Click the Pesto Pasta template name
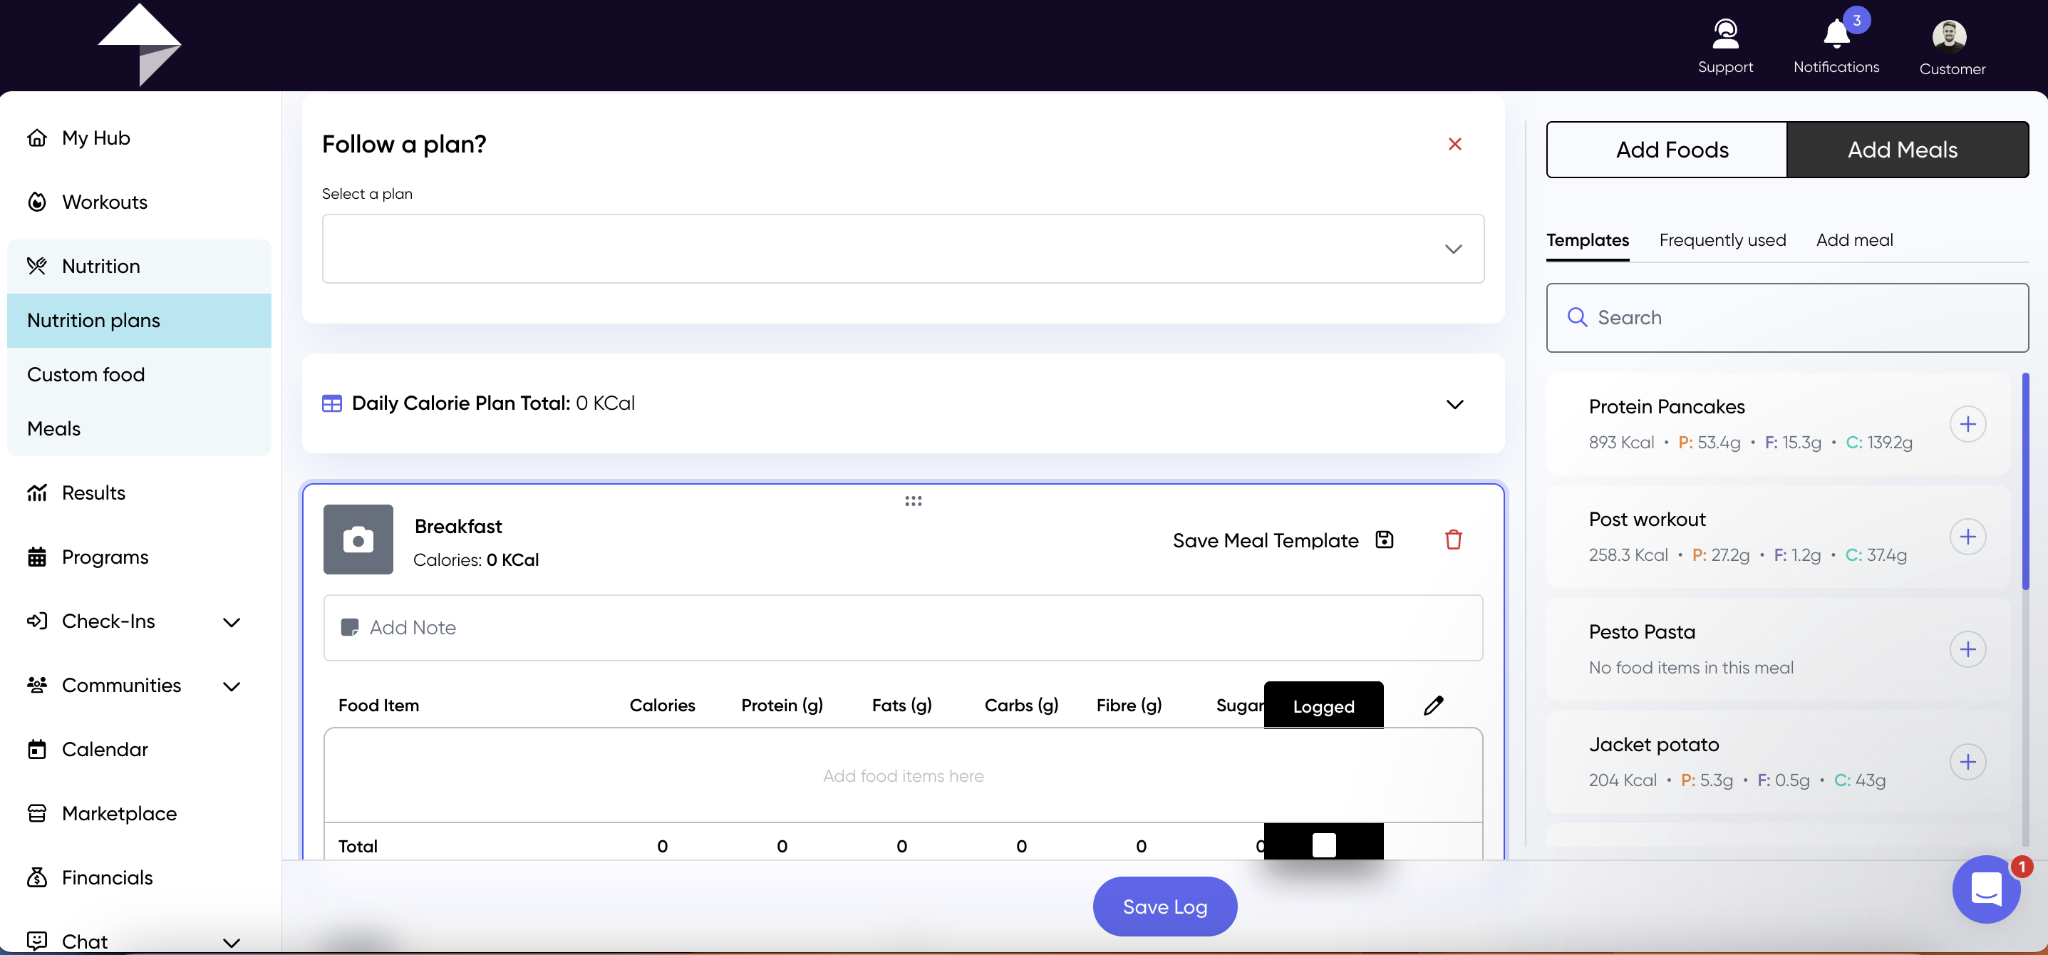Viewport: 2048px width, 955px height. [x=1642, y=632]
